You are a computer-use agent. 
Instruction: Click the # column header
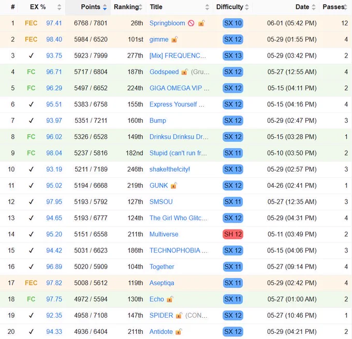click(13, 7)
